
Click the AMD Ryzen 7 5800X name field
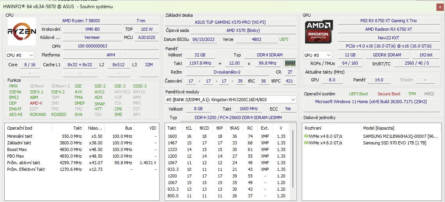click(81, 21)
